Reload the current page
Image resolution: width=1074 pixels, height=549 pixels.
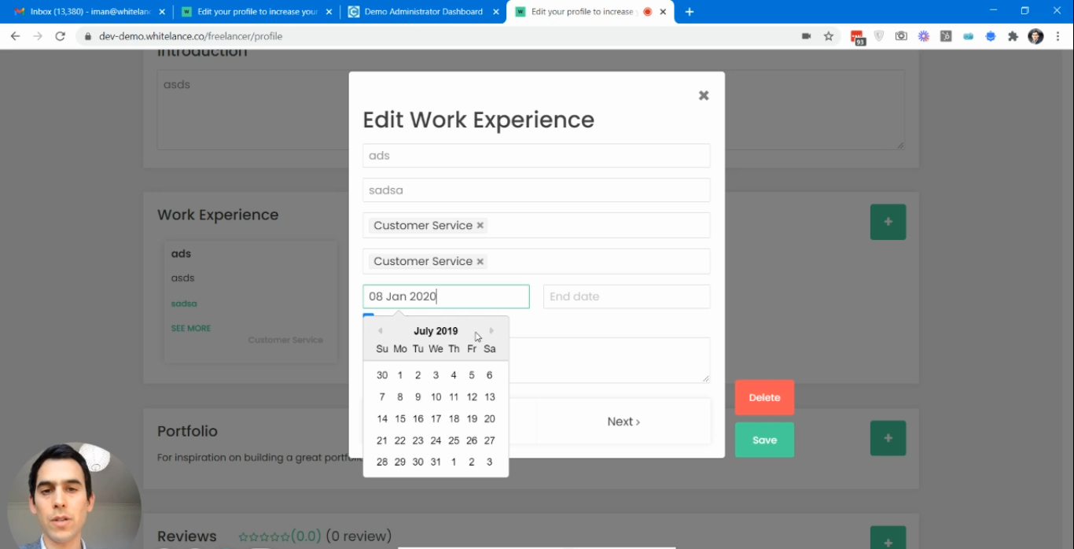(x=60, y=36)
